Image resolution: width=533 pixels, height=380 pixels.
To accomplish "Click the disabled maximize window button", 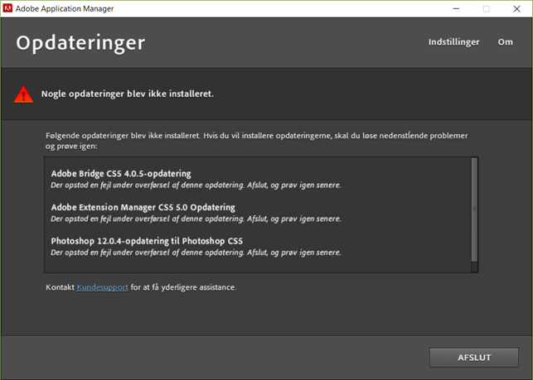I will pos(487,9).
